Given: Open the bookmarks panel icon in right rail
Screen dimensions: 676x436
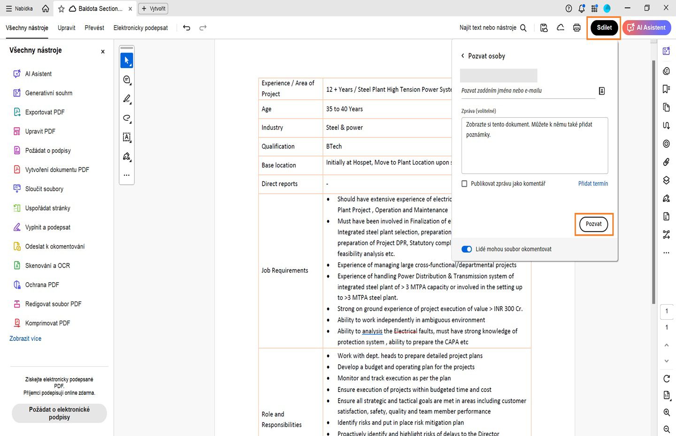Looking at the screenshot, I should coord(666,89).
